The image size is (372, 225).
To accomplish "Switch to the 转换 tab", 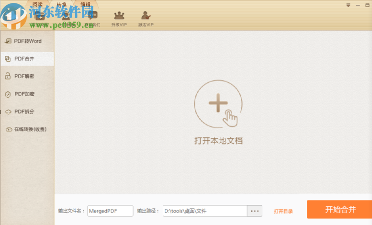I will 61,4.
